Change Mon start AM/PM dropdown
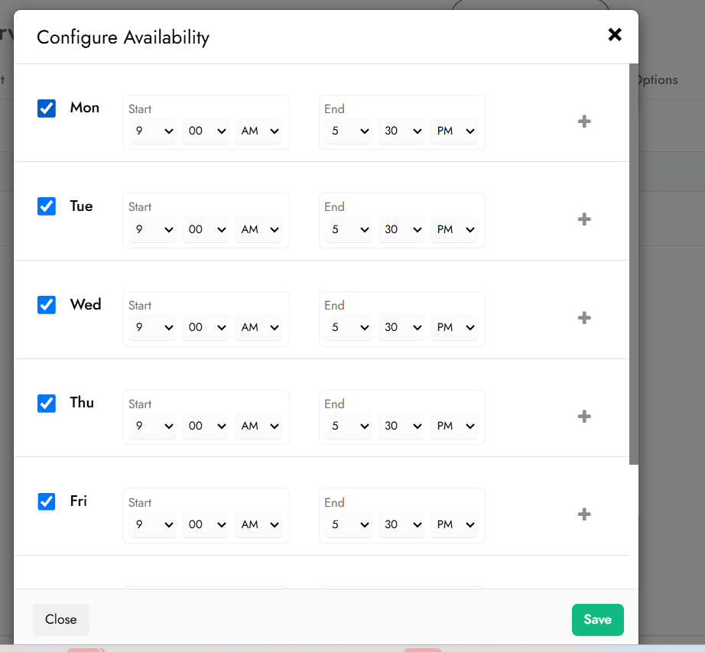The width and height of the screenshot is (705, 652). [258, 131]
